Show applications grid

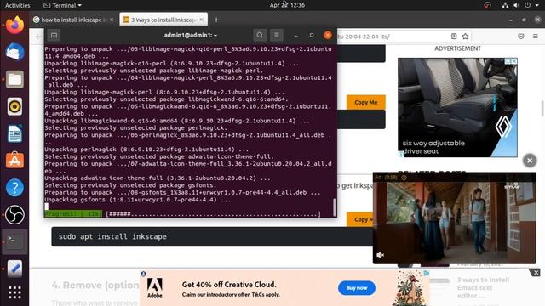(14, 292)
